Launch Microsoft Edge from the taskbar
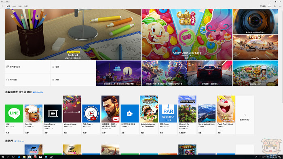The height and width of the screenshot is (159, 283). click(19, 157)
